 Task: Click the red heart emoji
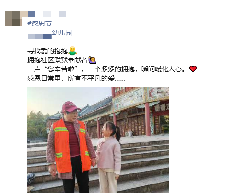click(193, 69)
